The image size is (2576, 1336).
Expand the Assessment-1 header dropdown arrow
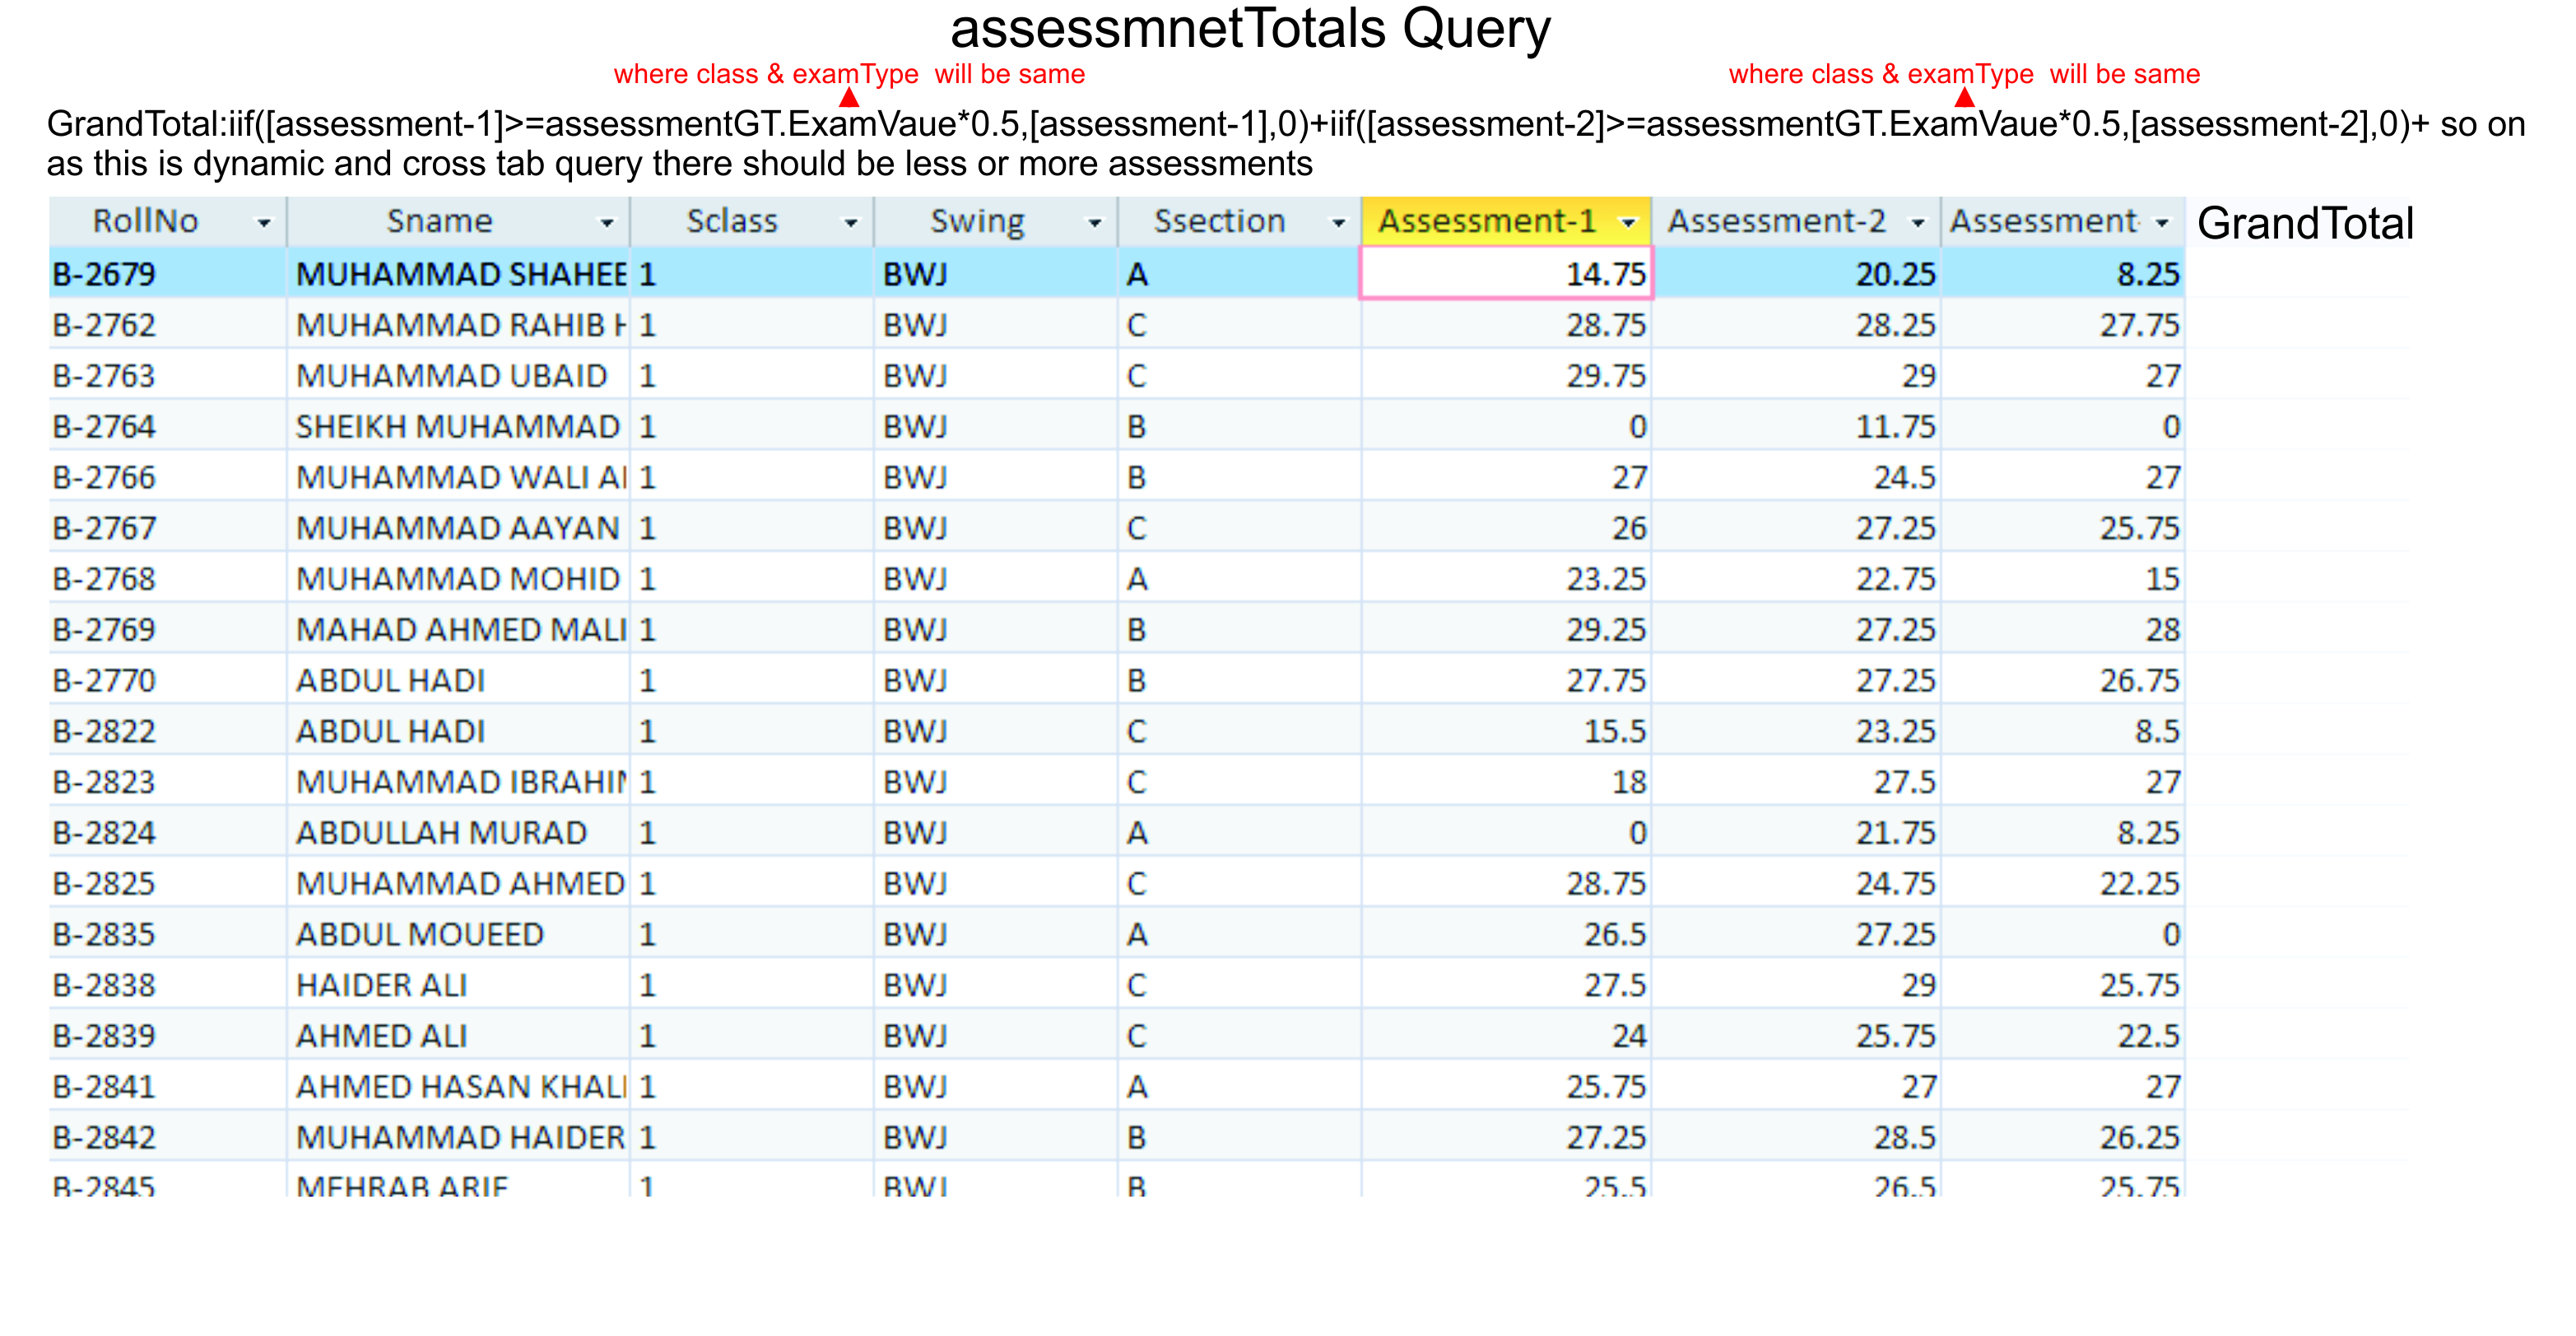(x=1628, y=223)
